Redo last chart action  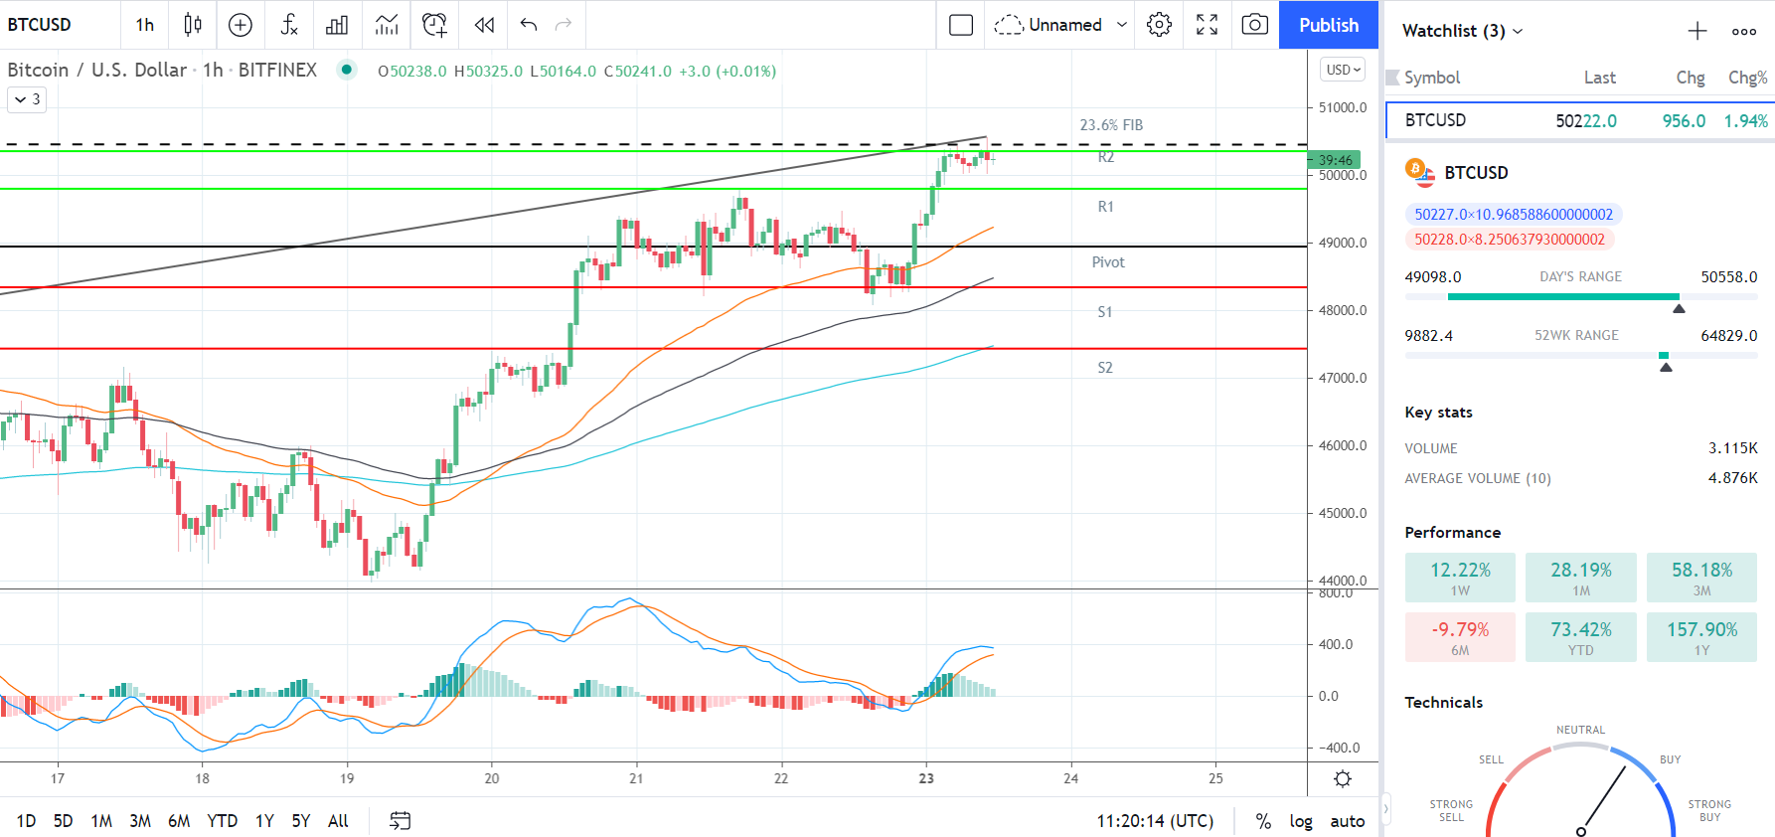pos(564,25)
